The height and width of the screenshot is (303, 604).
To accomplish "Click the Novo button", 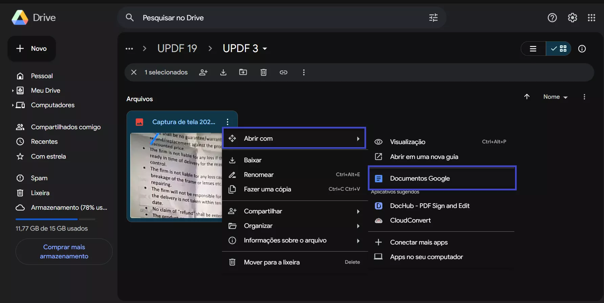I will coord(32,49).
